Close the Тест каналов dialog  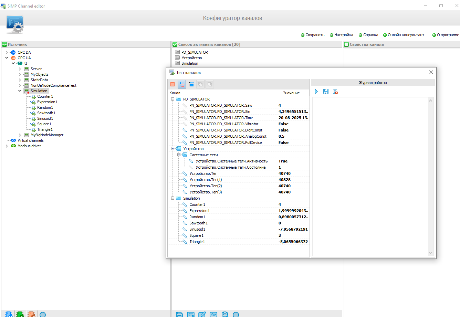[x=431, y=72]
